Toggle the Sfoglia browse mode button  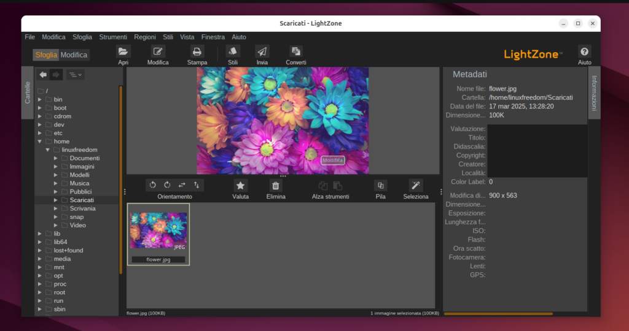coord(46,55)
